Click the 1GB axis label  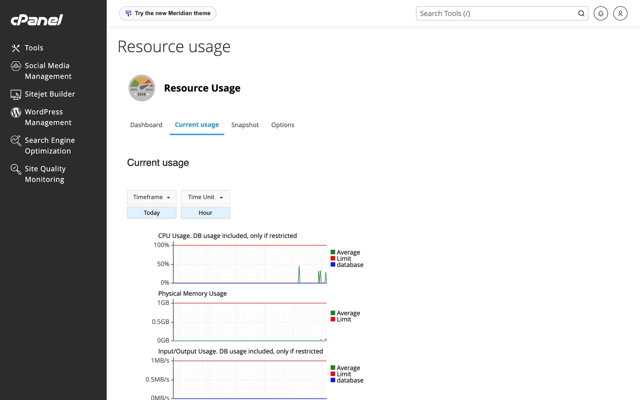163,303
